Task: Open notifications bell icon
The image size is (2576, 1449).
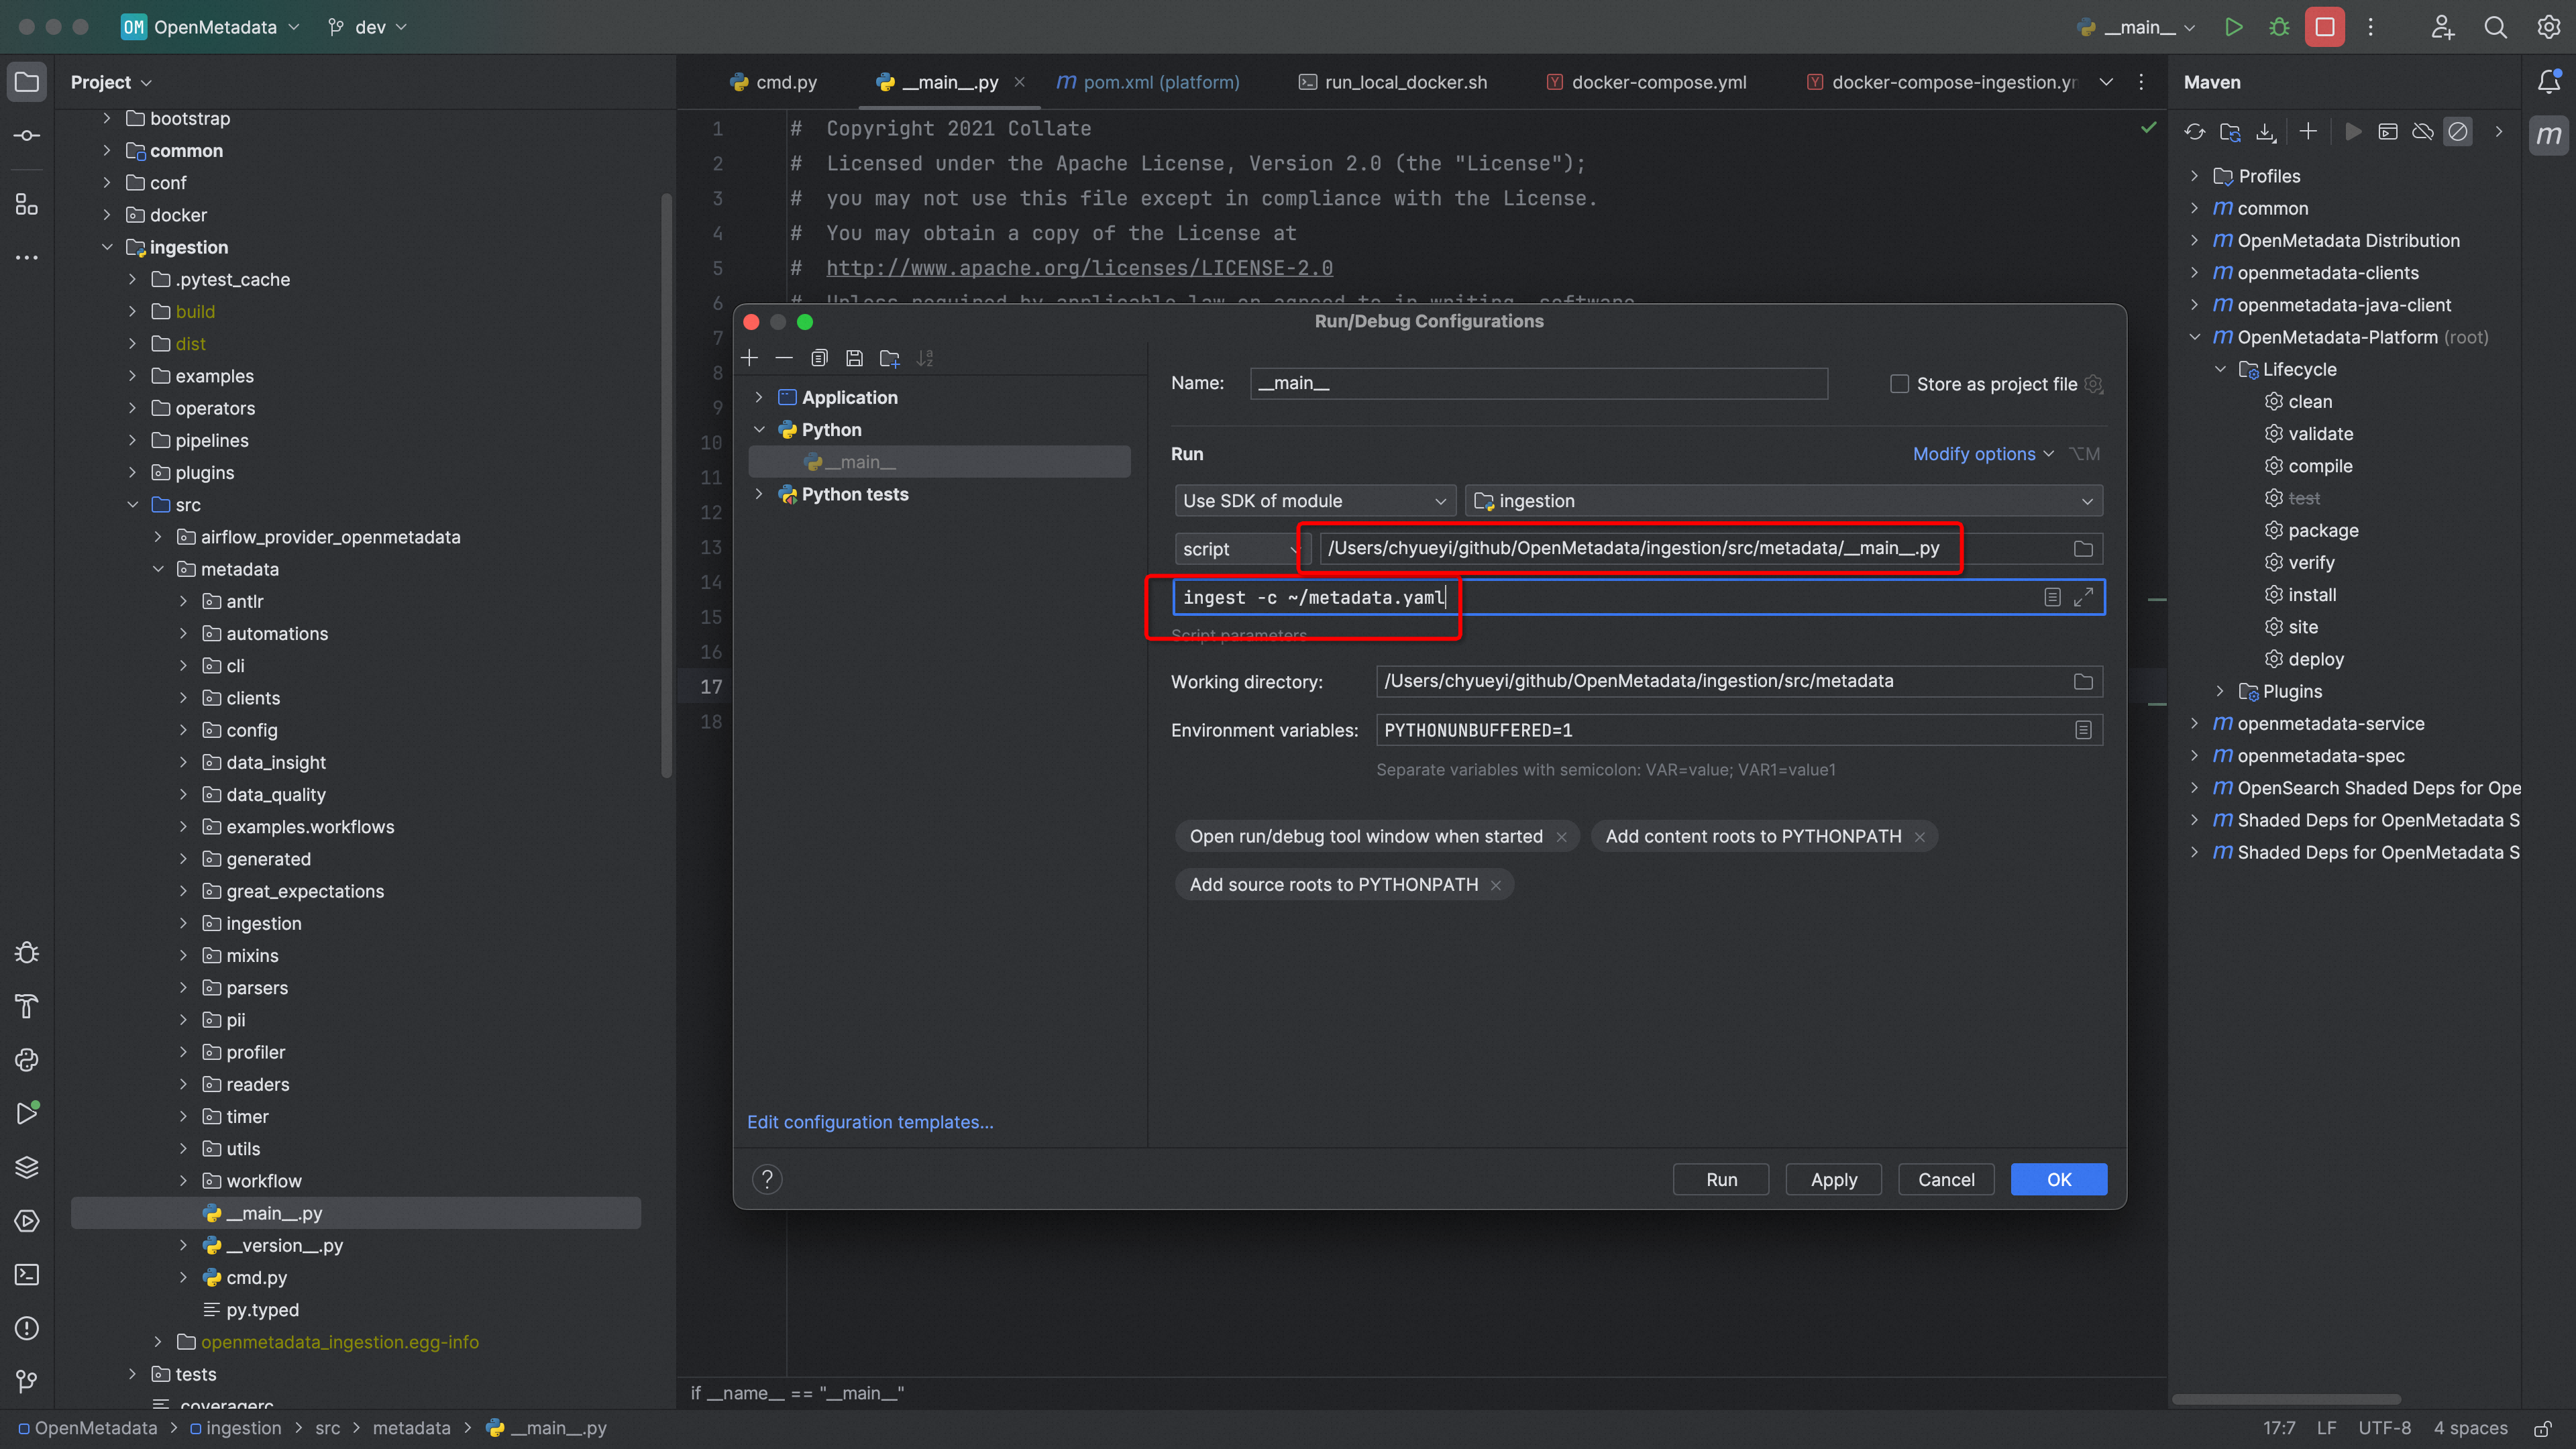Action: click(x=2548, y=82)
